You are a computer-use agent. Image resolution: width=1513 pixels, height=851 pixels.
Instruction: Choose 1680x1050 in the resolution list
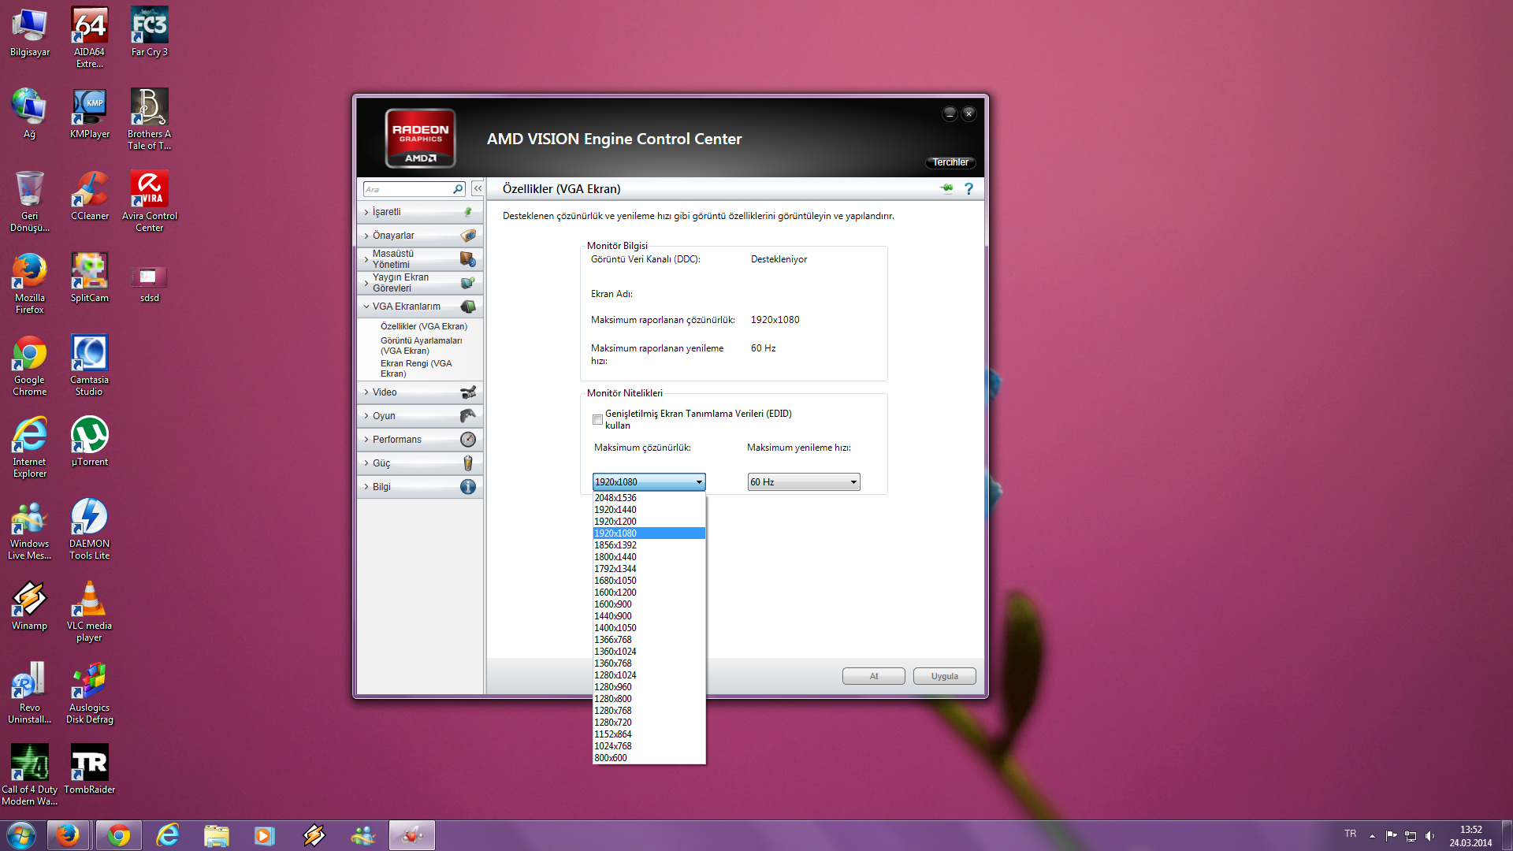[649, 581]
